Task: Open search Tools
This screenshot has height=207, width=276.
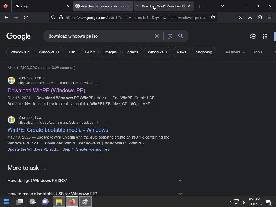Action: click(258, 52)
